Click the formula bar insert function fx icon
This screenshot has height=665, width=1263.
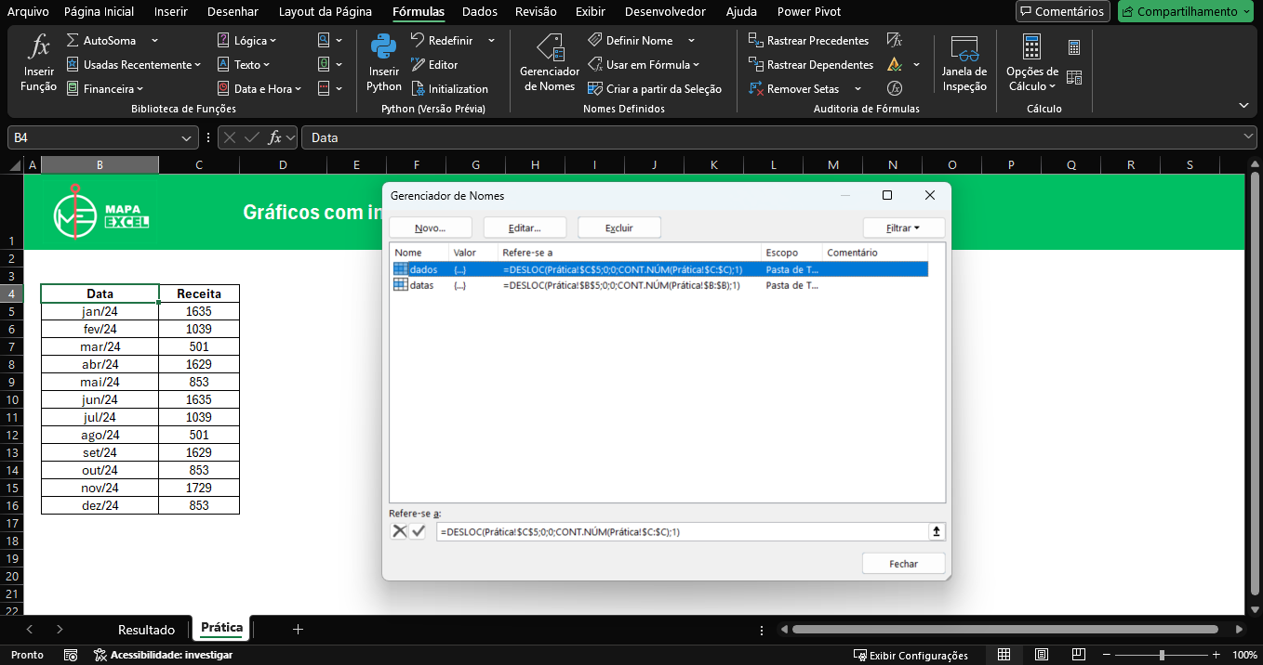point(274,137)
